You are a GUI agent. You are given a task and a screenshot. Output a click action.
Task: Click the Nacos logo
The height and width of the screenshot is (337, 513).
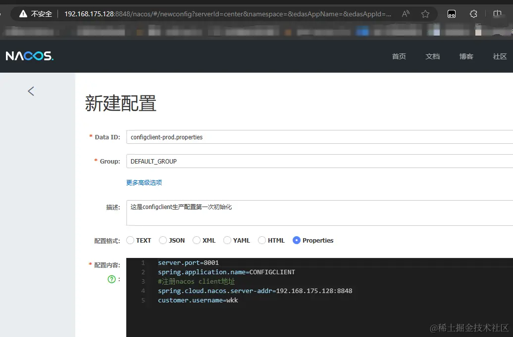pyautogui.click(x=29, y=56)
